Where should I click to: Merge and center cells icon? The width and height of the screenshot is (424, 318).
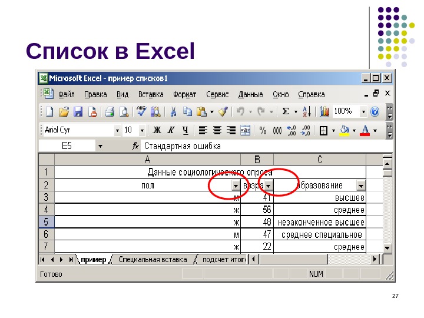[x=245, y=130]
